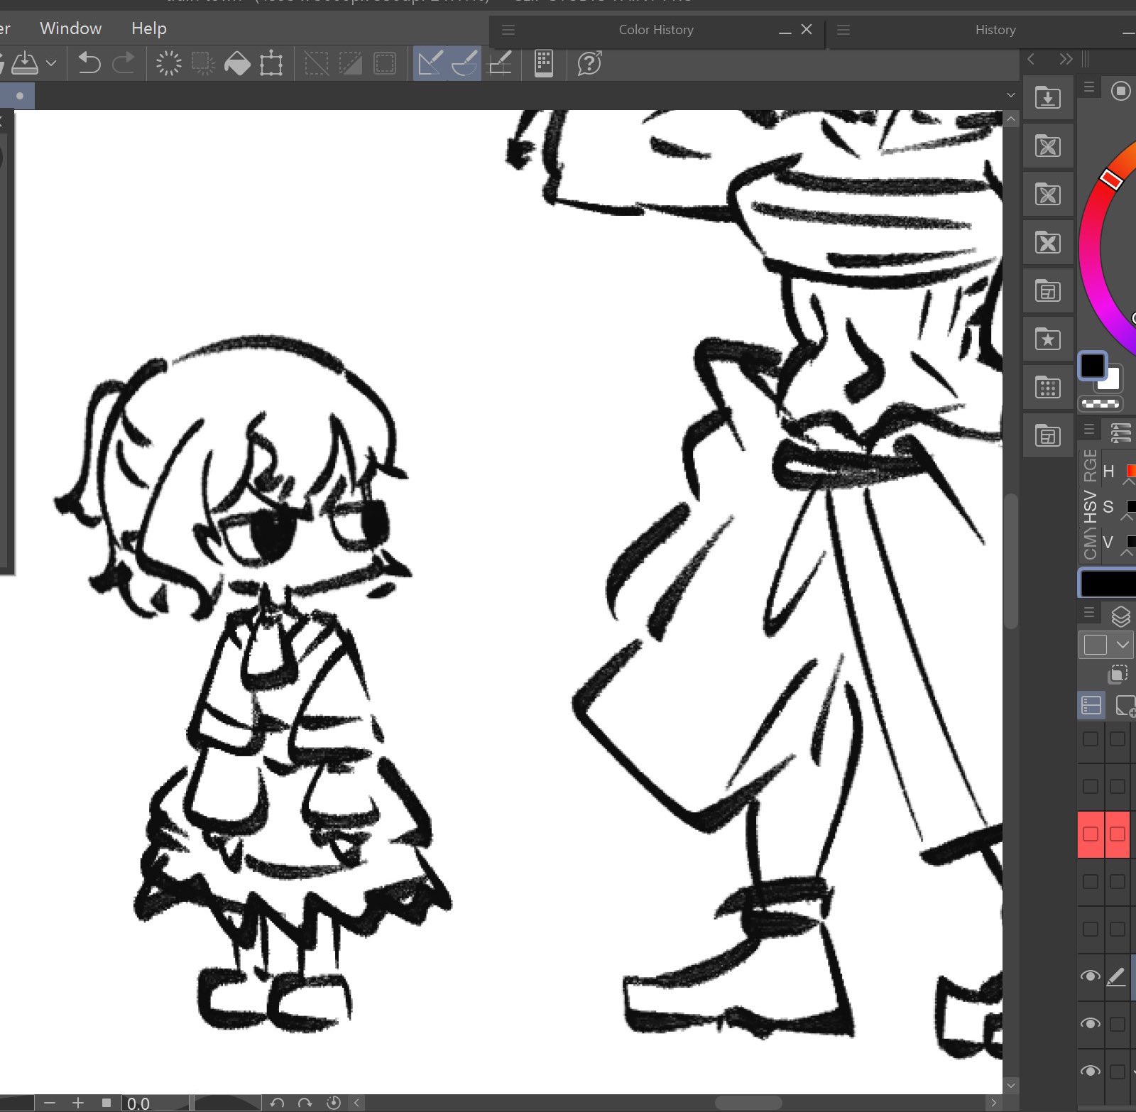Image resolution: width=1136 pixels, height=1112 pixels.
Task: Open the Color History panel menu
Action: tap(508, 30)
